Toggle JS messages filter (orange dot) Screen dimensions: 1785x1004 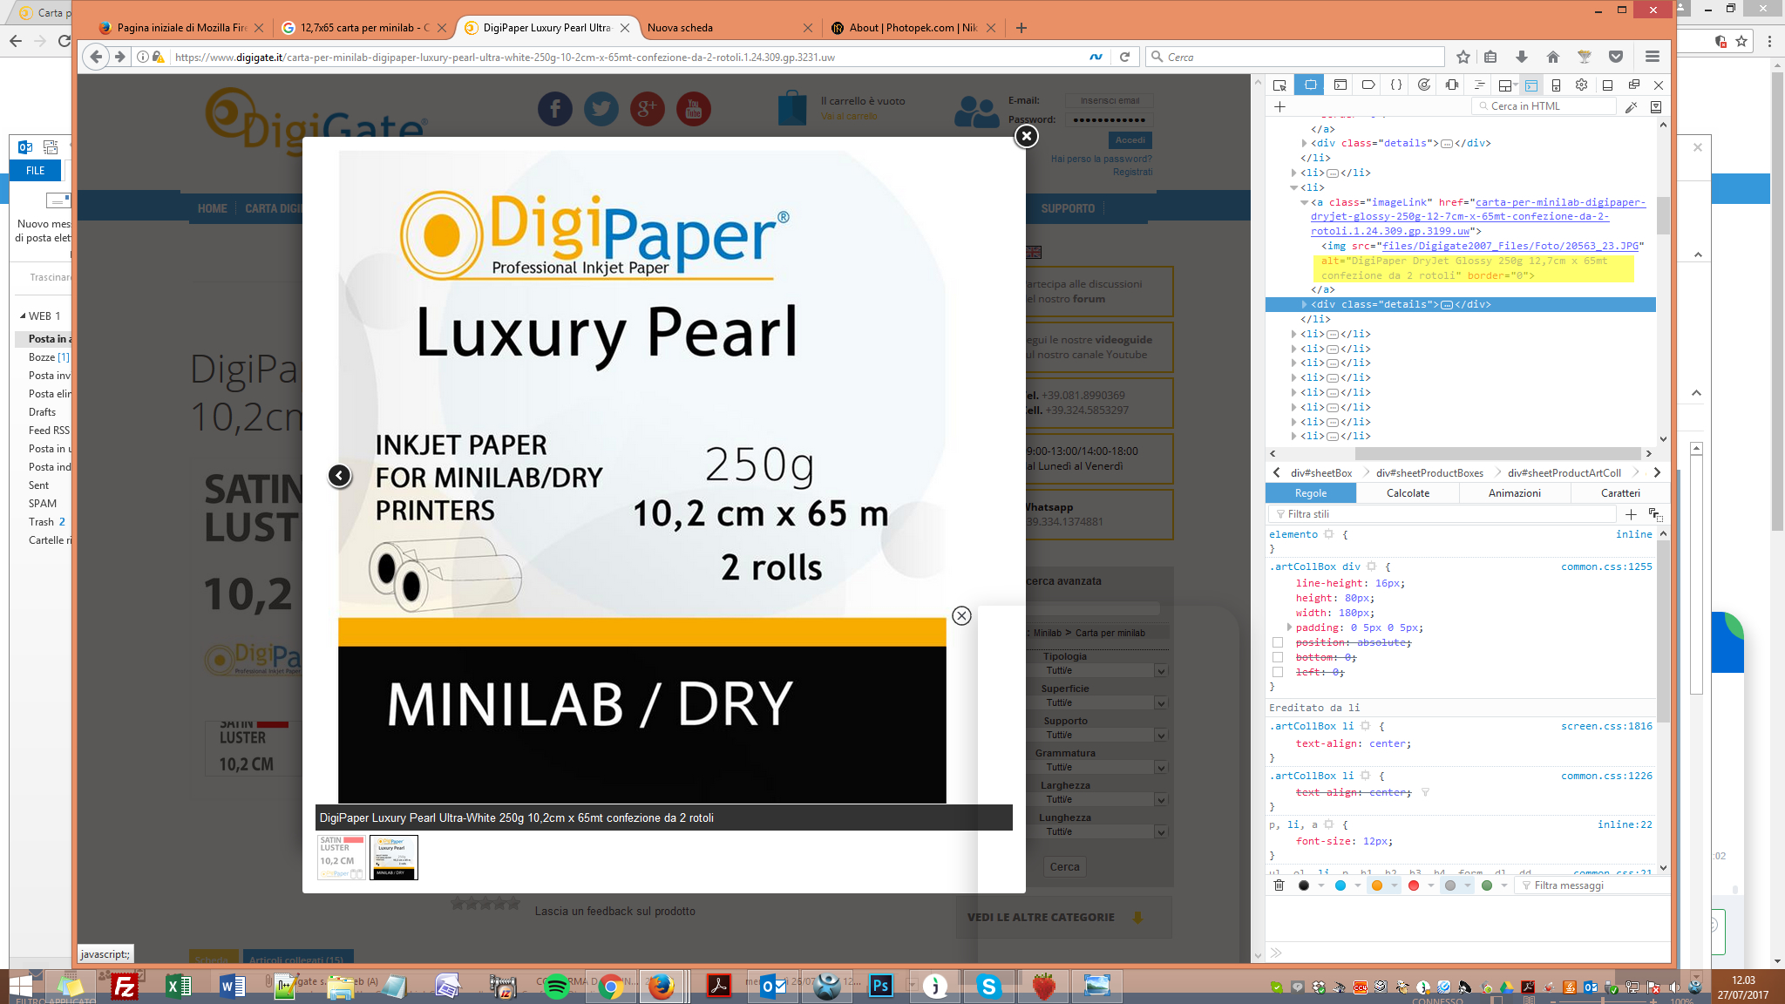(x=1377, y=885)
